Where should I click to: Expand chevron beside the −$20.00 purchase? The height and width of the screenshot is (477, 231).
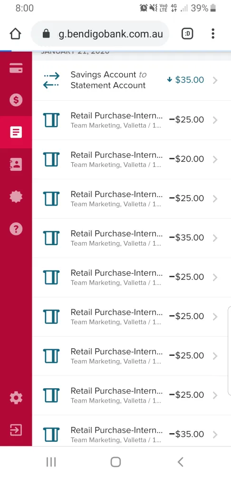point(215,159)
